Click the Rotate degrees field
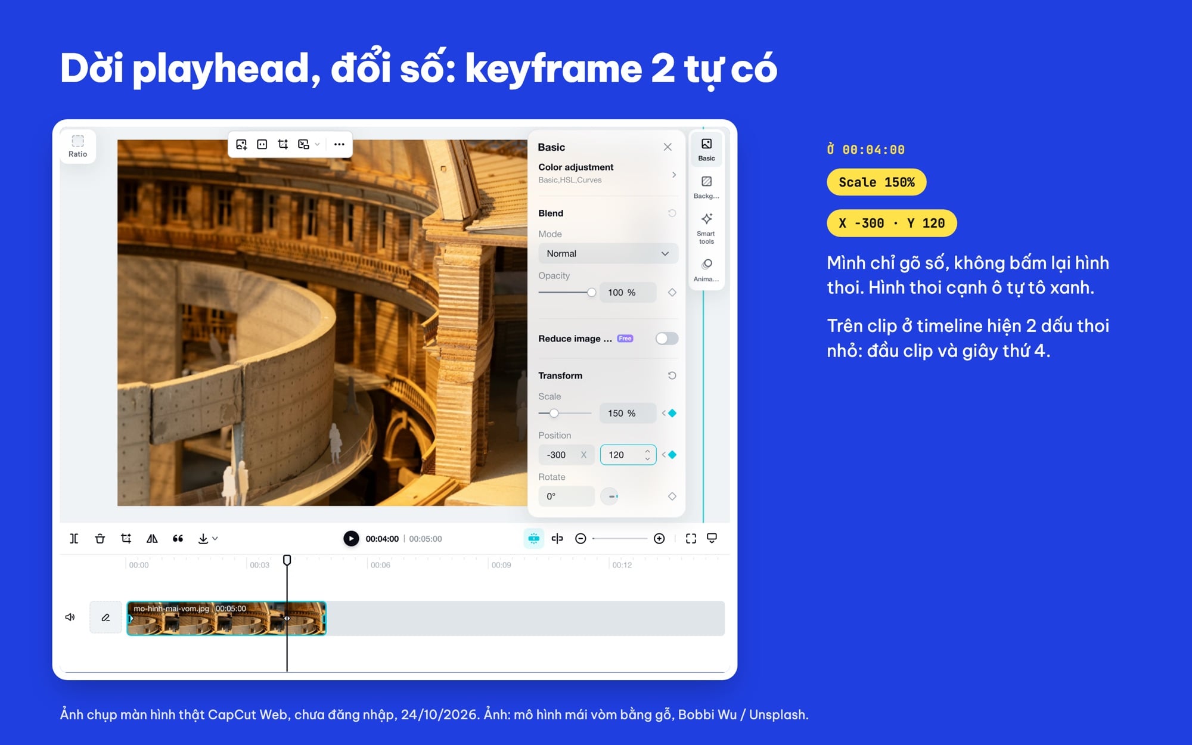The width and height of the screenshot is (1192, 745). [566, 496]
